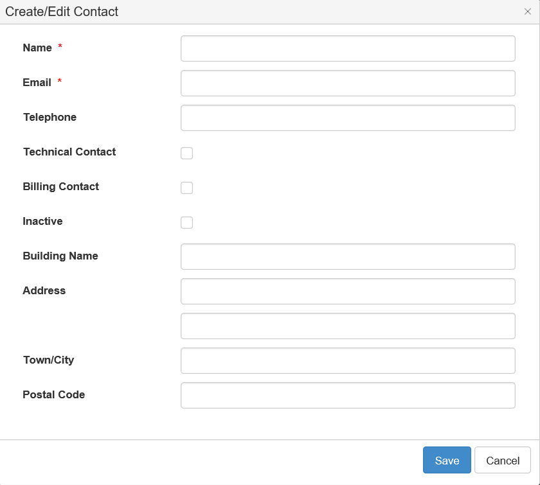This screenshot has height=485, width=540.
Task: Click into the Email text box
Action: click(348, 84)
